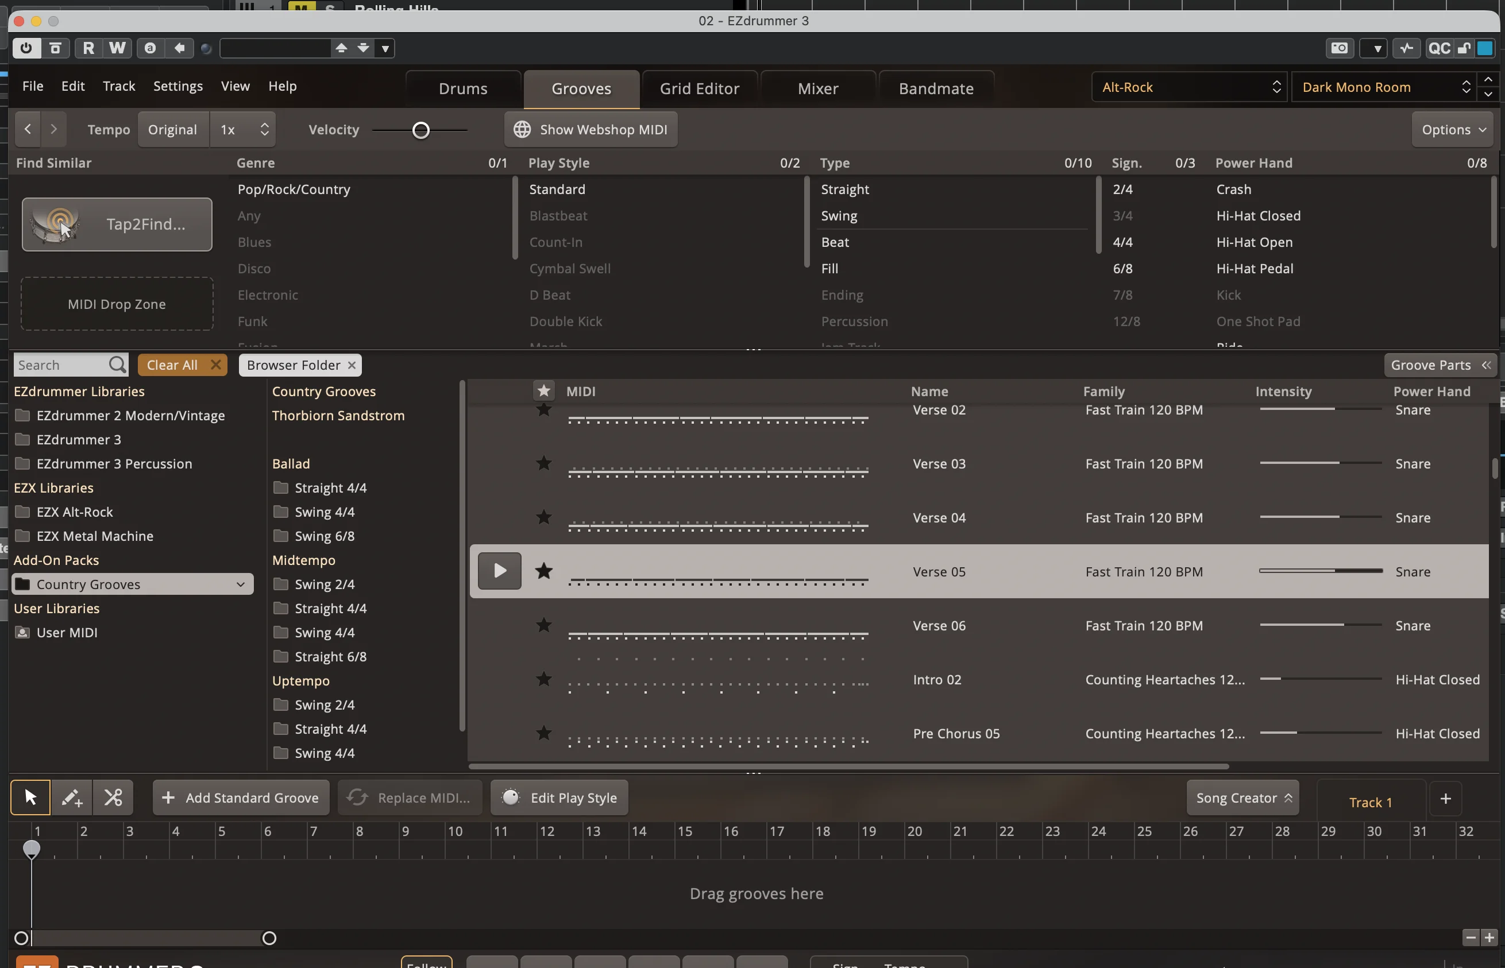
Task: Play the Verse 05 groove preview
Action: point(499,571)
